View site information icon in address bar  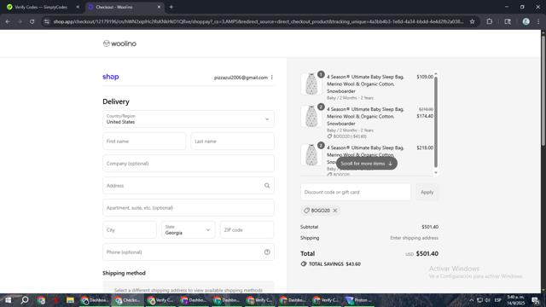(x=46, y=21)
